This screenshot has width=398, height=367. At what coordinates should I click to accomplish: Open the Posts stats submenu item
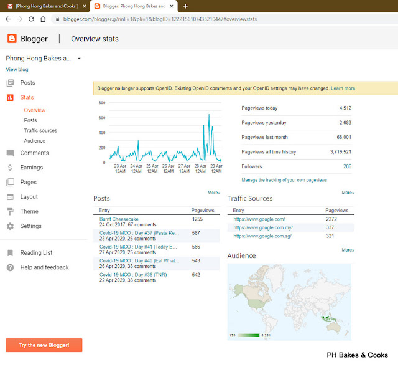pyautogui.click(x=30, y=120)
